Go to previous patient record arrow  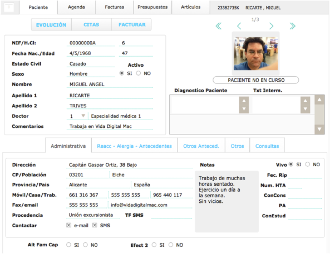coord(239,26)
